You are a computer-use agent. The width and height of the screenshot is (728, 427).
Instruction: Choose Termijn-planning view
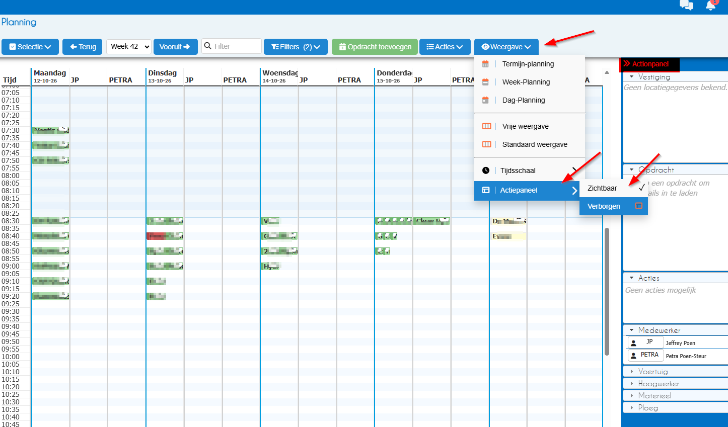coord(530,64)
